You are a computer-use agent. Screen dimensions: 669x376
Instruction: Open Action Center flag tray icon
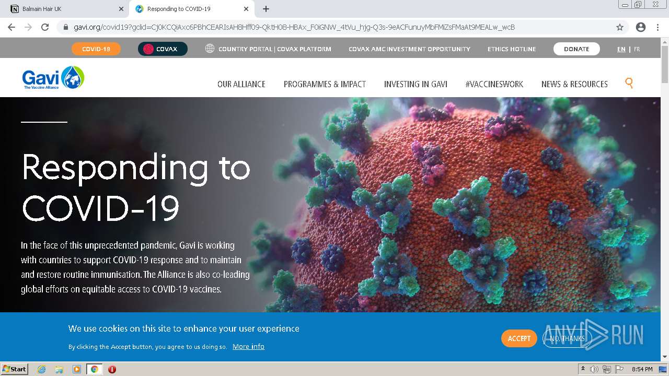(619, 369)
